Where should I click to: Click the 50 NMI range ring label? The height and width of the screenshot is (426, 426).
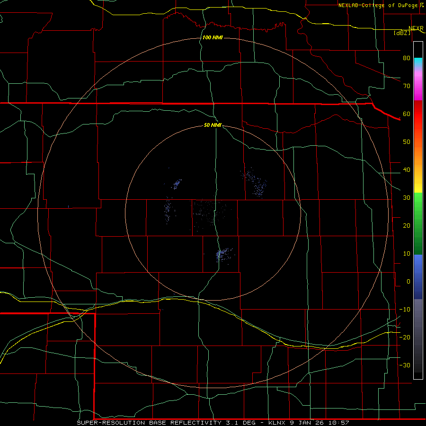pos(213,125)
